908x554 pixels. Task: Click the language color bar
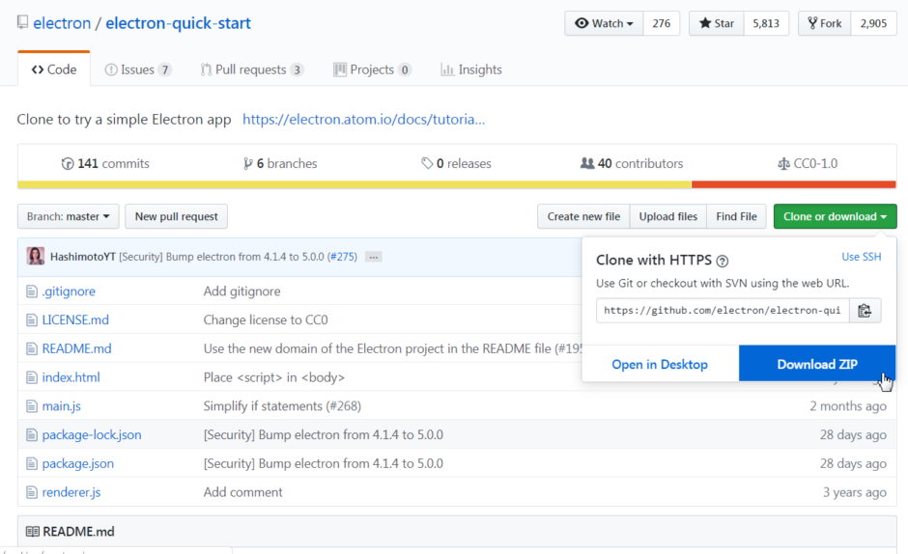click(x=457, y=184)
